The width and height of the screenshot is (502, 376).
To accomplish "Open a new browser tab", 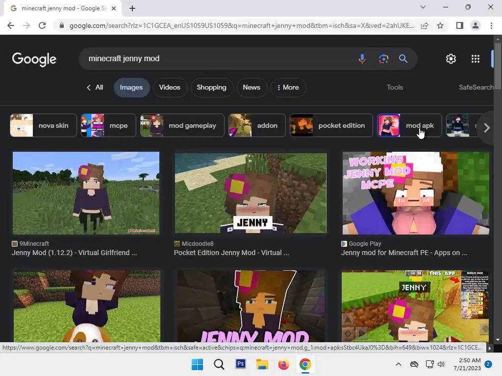I will (x=132, y=8).
